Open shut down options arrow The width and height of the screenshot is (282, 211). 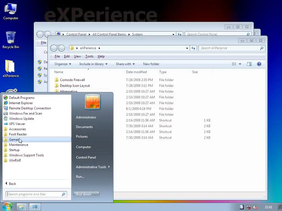tap(96, 194)
